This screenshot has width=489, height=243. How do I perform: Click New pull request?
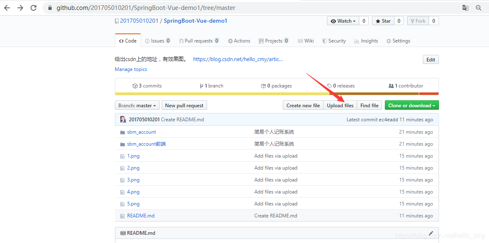[184, 106]
